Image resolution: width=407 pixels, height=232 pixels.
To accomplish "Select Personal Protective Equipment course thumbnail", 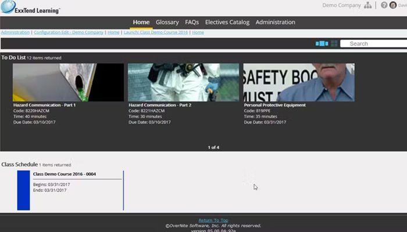I will tap(298, 82).
